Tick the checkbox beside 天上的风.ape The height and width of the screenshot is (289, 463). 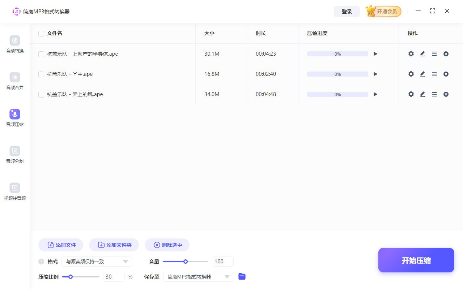point(41,94)
